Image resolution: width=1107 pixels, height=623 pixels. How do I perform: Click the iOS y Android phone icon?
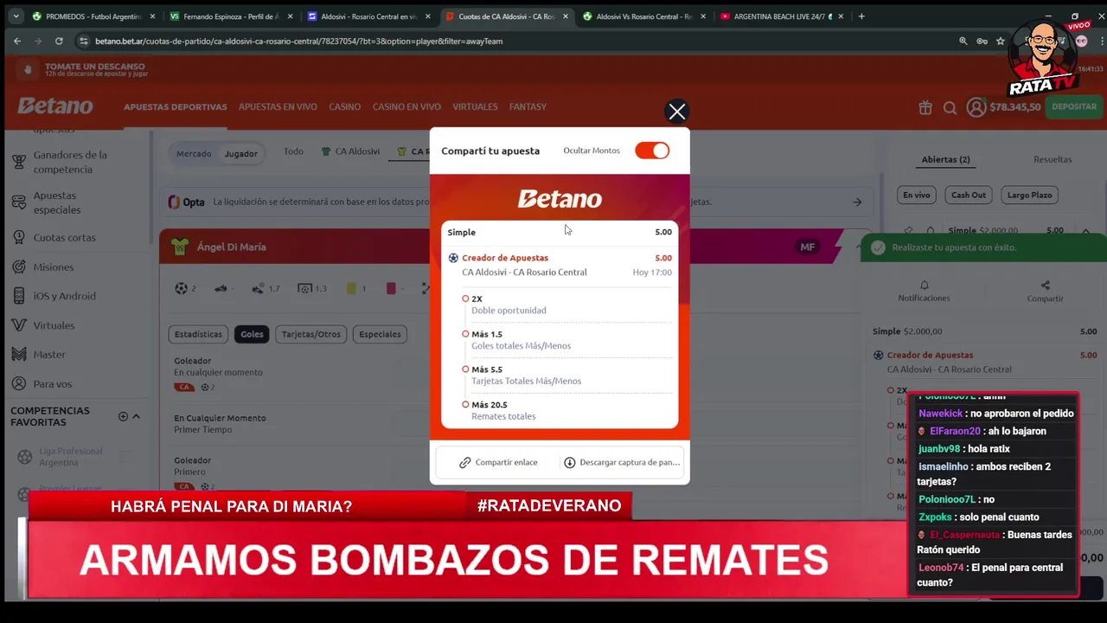[18, 296]
